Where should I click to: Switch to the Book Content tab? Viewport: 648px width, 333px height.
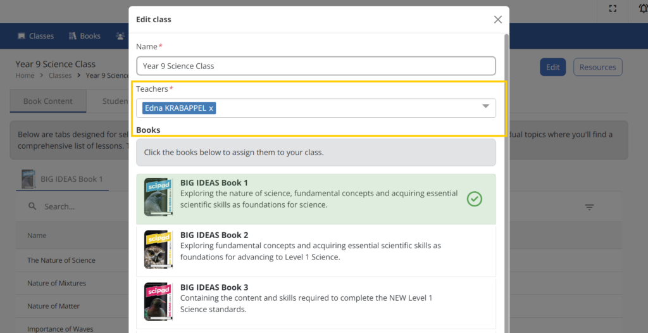pyautogui.click(x=48, y=101)
